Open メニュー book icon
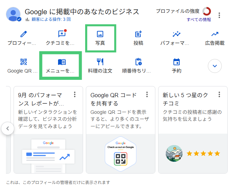 (x=62, y=62)
